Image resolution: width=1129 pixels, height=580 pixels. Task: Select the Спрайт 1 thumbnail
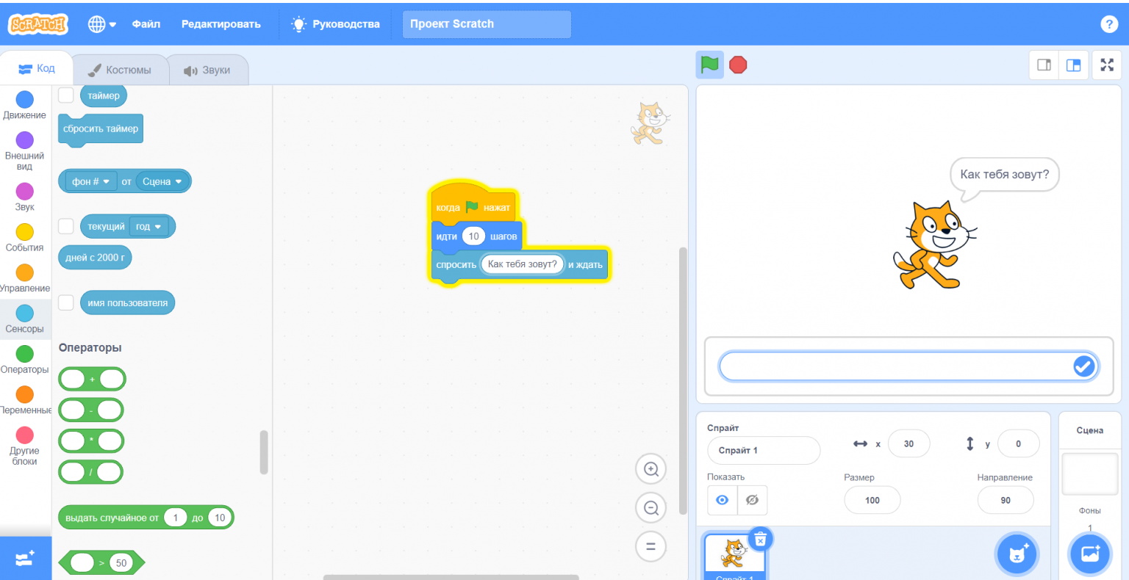[734, 557]
